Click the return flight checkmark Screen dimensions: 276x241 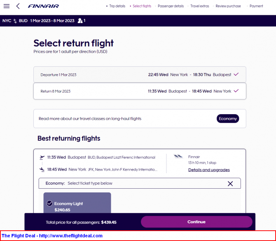click(236, 91)
